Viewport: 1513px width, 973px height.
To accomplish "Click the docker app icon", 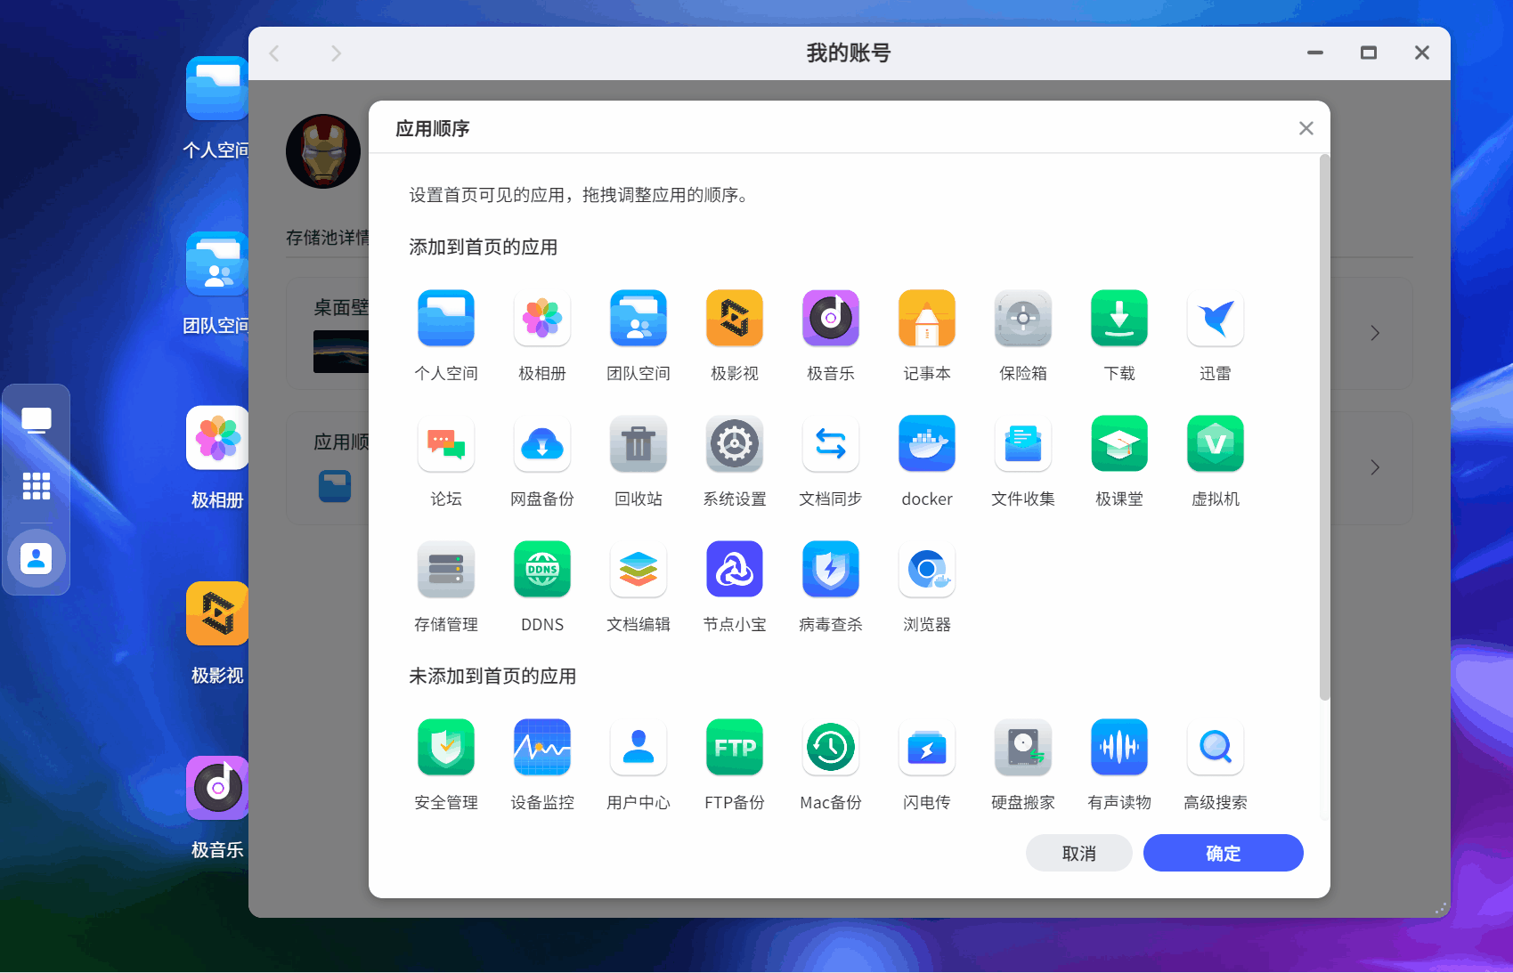I will (x=927, y=443).
